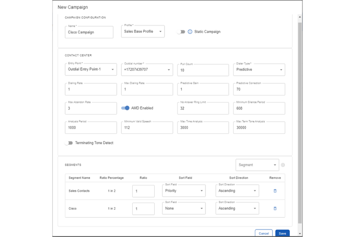The height and width of the screenshot is (237, 355).
Task: Open the Segment selector dropdown
Action: [257, 165]
